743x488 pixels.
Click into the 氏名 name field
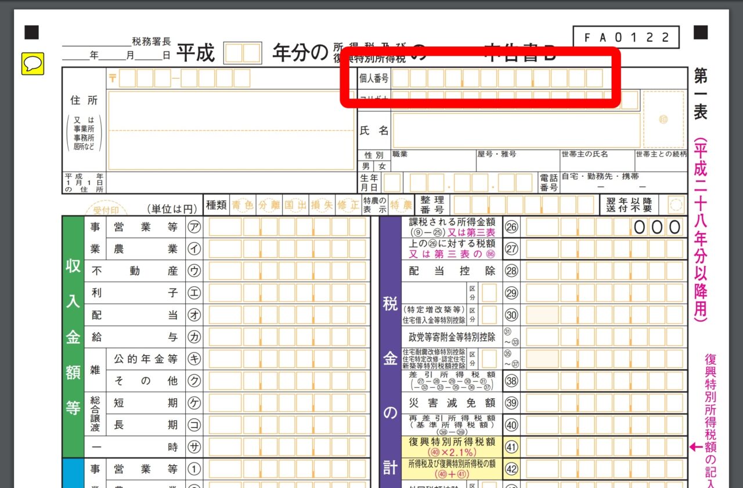[x=517, y=130]
